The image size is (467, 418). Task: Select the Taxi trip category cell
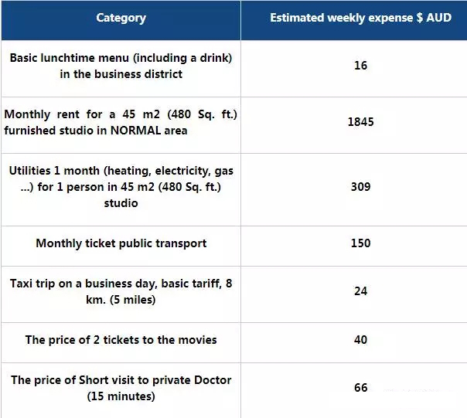coord(121,291)
